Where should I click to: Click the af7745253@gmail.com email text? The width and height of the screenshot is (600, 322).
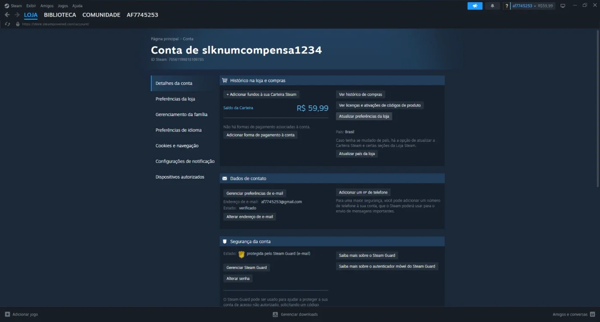click(282, 202)
